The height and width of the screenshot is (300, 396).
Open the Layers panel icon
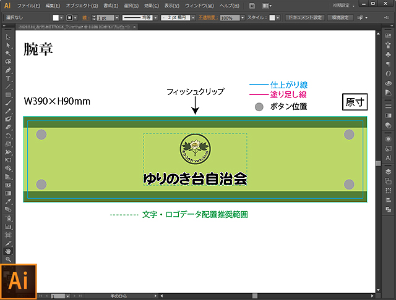(388, 172)
